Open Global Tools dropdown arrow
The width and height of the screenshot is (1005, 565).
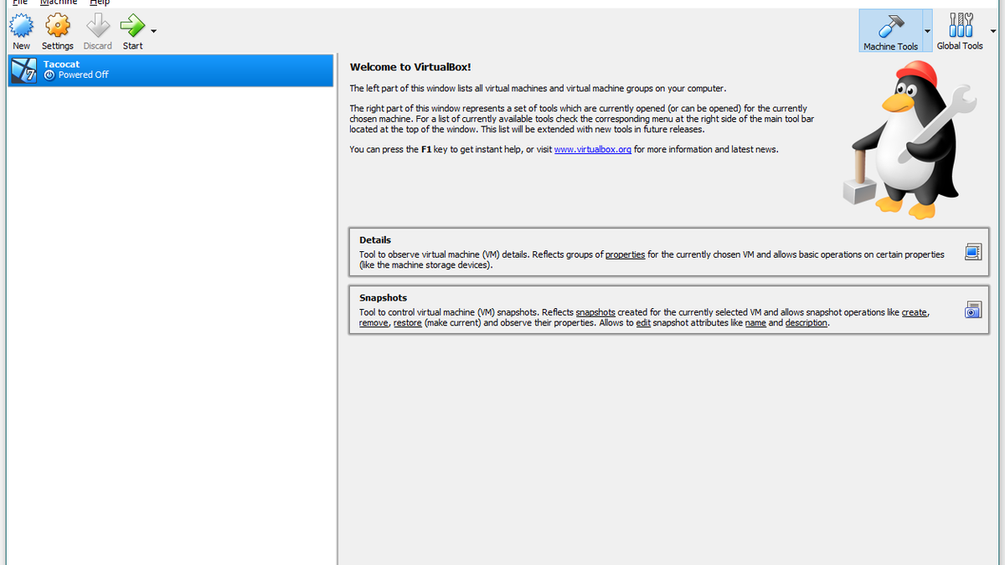click(x=993, y=31)
